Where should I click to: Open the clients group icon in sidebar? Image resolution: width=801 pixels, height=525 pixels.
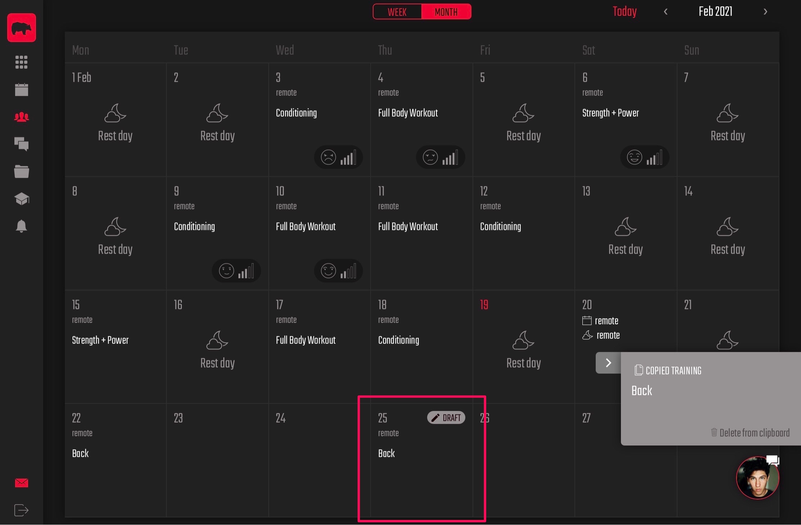(x=21, y=117)
